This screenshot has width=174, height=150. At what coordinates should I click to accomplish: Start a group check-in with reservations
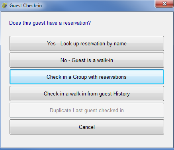87,77
